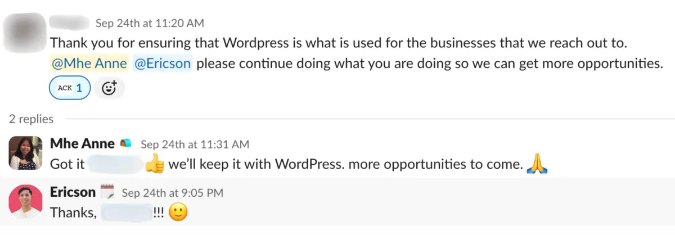Open the @Mhe Anne mention in the message

[x=89, y=64]
